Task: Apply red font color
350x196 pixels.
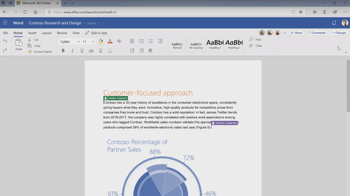Action: click(110, 41)
